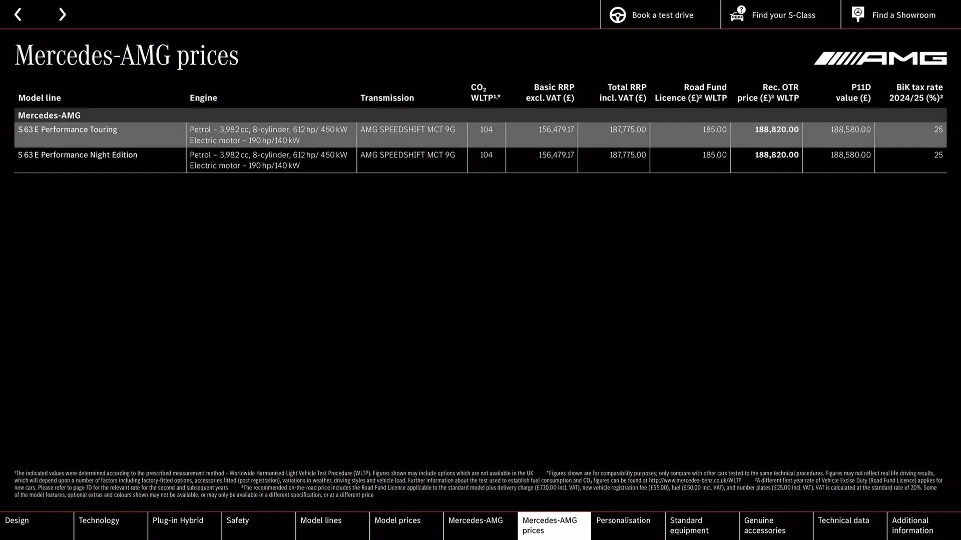Click the showroom location pin icon

pyautogui.click(x=857, y=14)
